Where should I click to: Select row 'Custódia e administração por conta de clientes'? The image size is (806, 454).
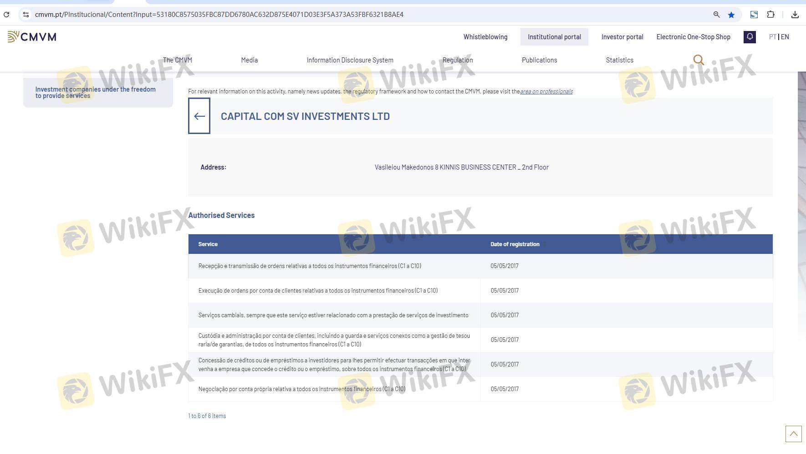point(480,340)
